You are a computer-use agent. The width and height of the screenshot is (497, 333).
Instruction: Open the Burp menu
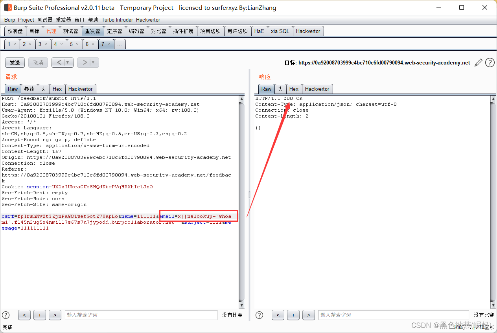click(x=9, y=20)
